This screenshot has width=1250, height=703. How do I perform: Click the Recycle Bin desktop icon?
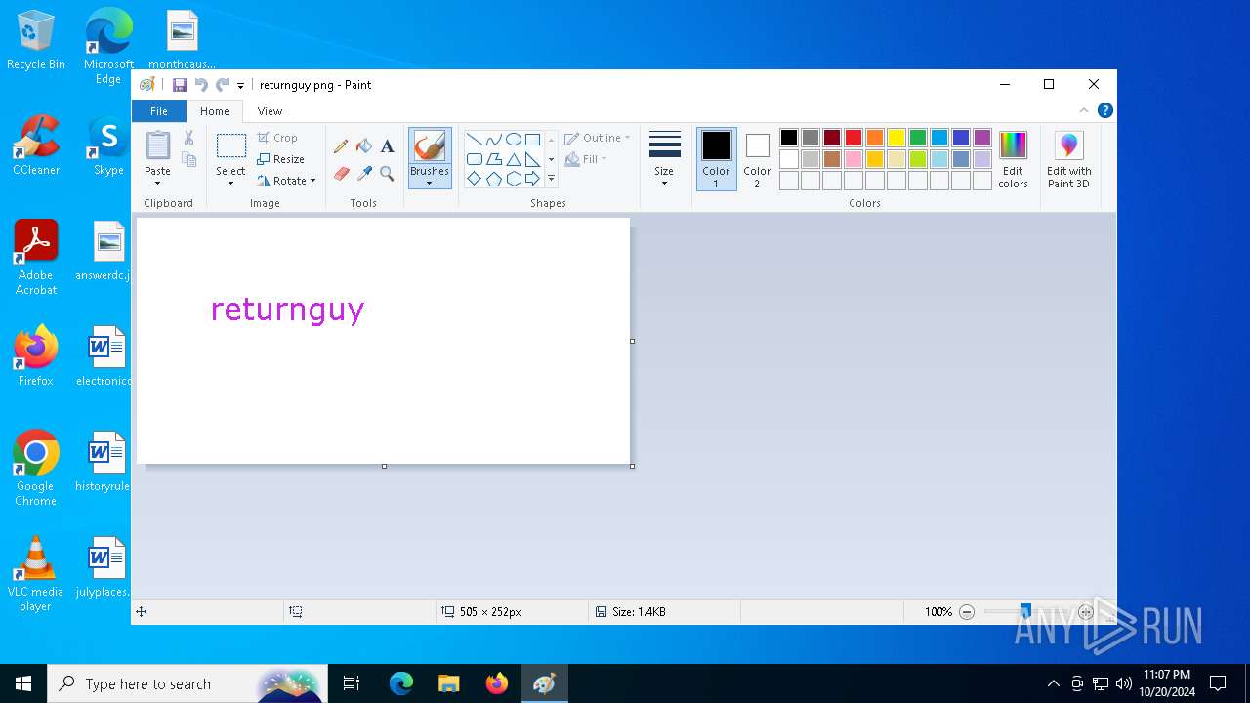[x=36, y=41]
